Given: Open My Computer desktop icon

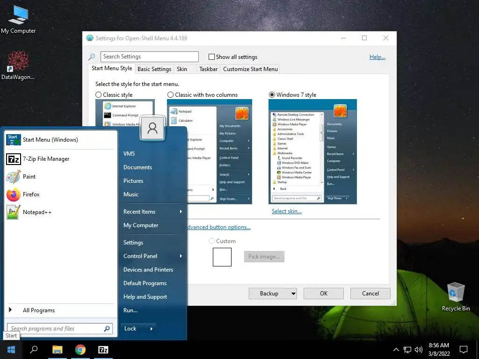Looking at the screenshot, I should (x=18, y=19).
